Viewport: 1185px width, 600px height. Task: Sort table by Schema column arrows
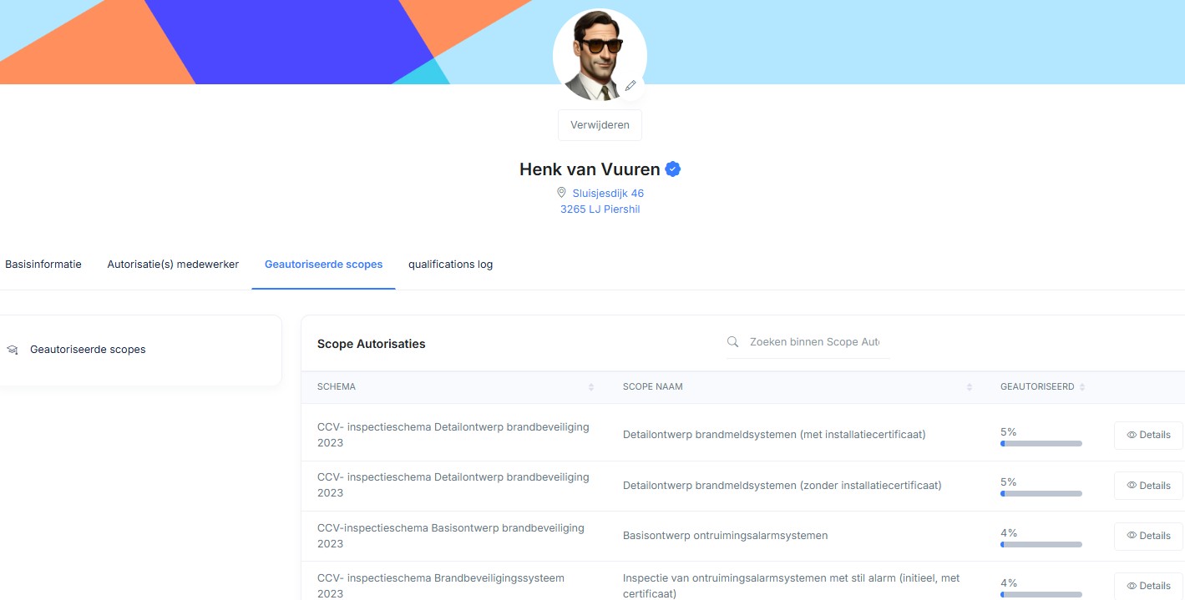point(591,387)
